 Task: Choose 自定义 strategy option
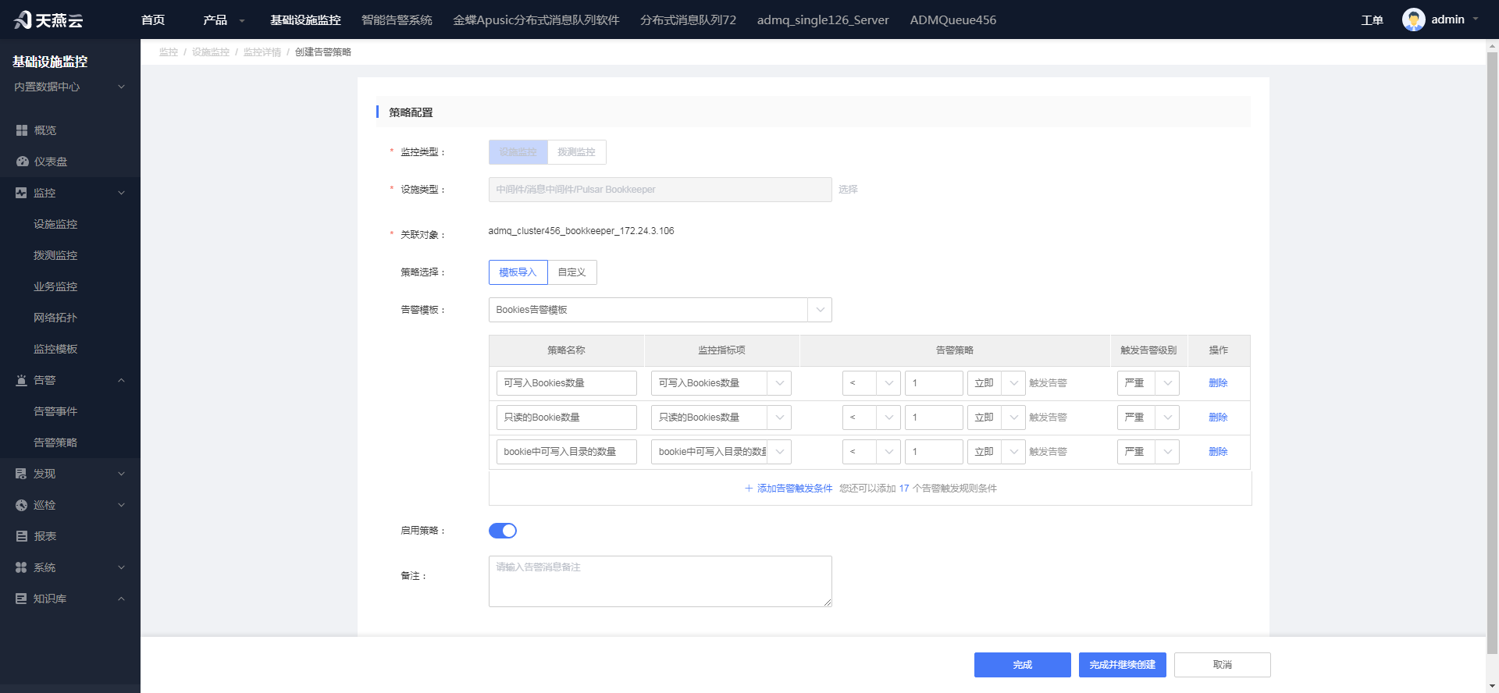click(x=572, y=272)
